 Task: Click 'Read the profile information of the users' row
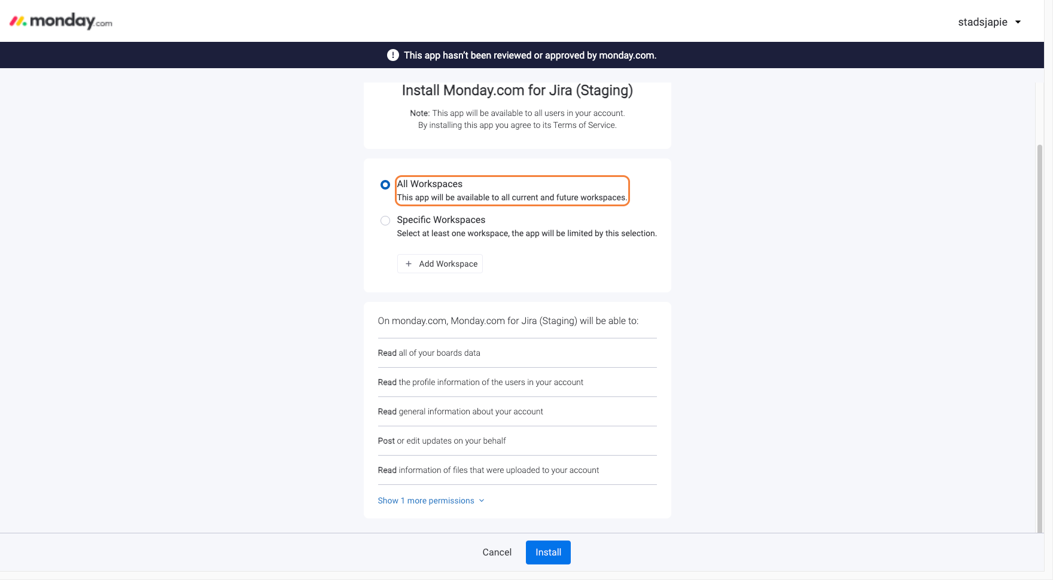coord(517,382)
